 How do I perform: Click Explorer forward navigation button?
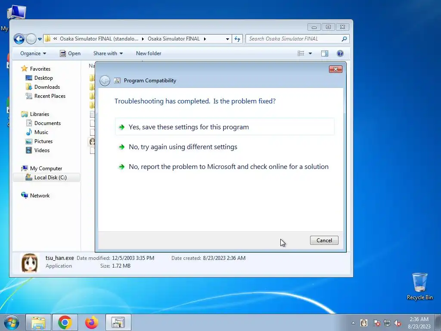tap(31, 39)
